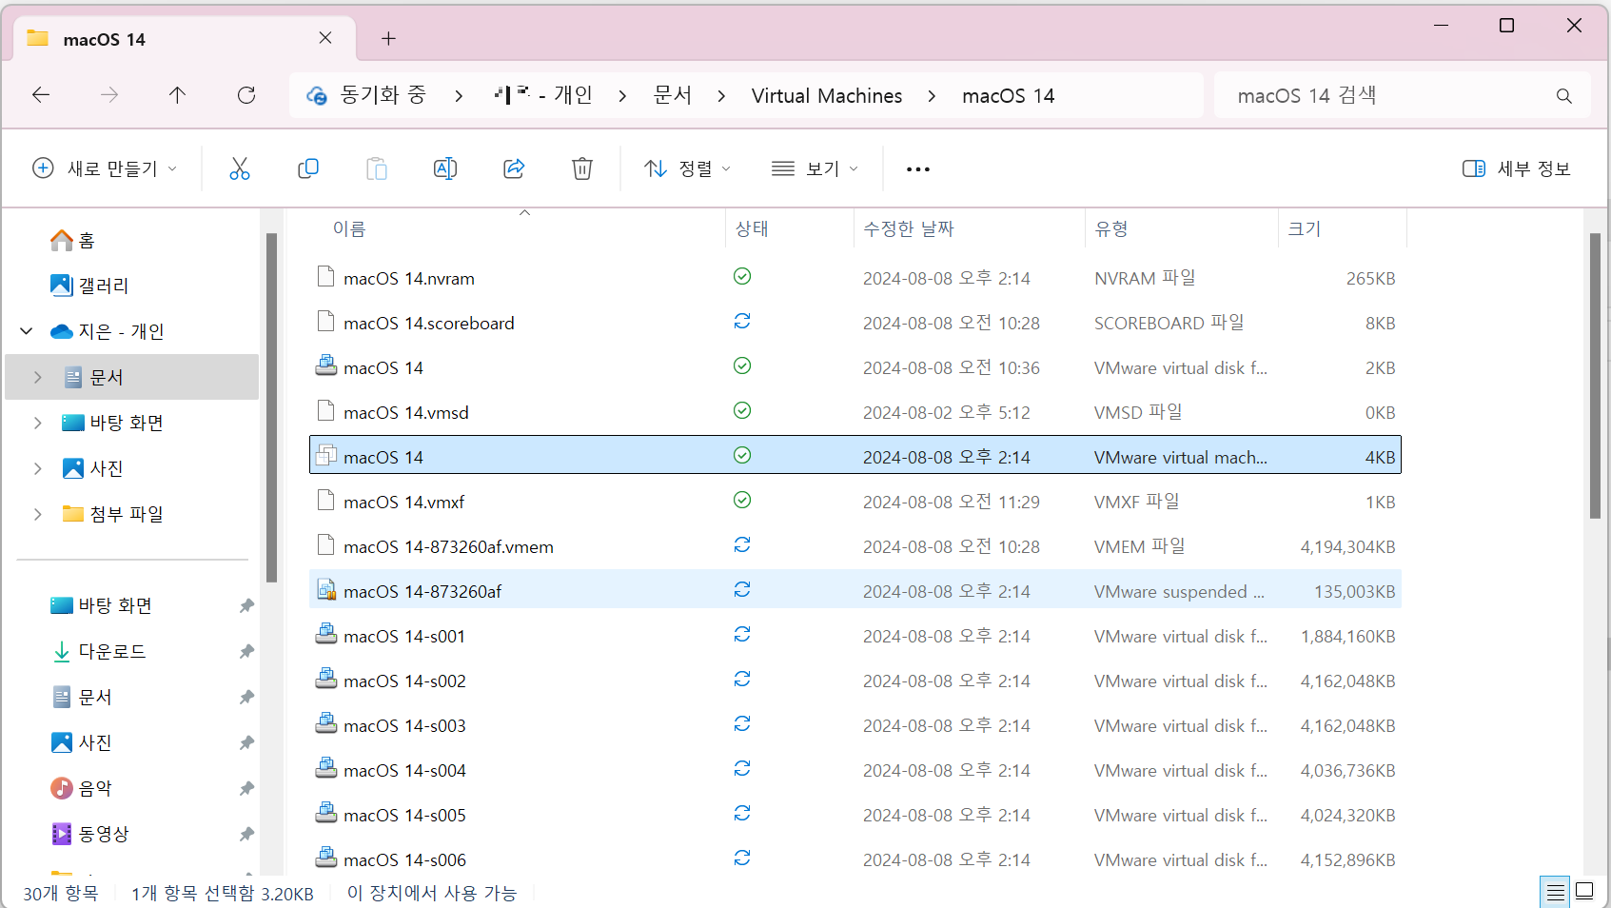
Task: Expand breadcrumb chevron after 동기화 중
Action: pyautogui.click(x=459, y=96)
